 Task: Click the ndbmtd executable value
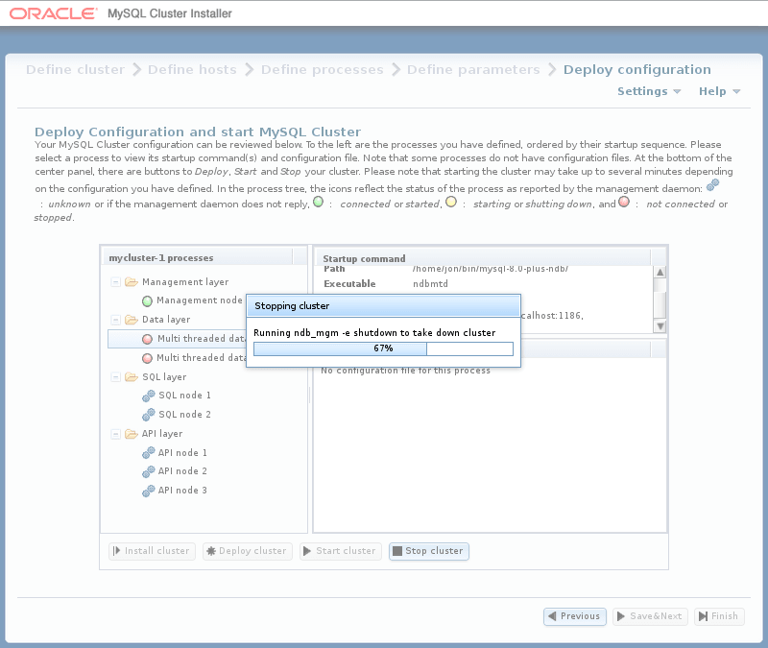430,284
